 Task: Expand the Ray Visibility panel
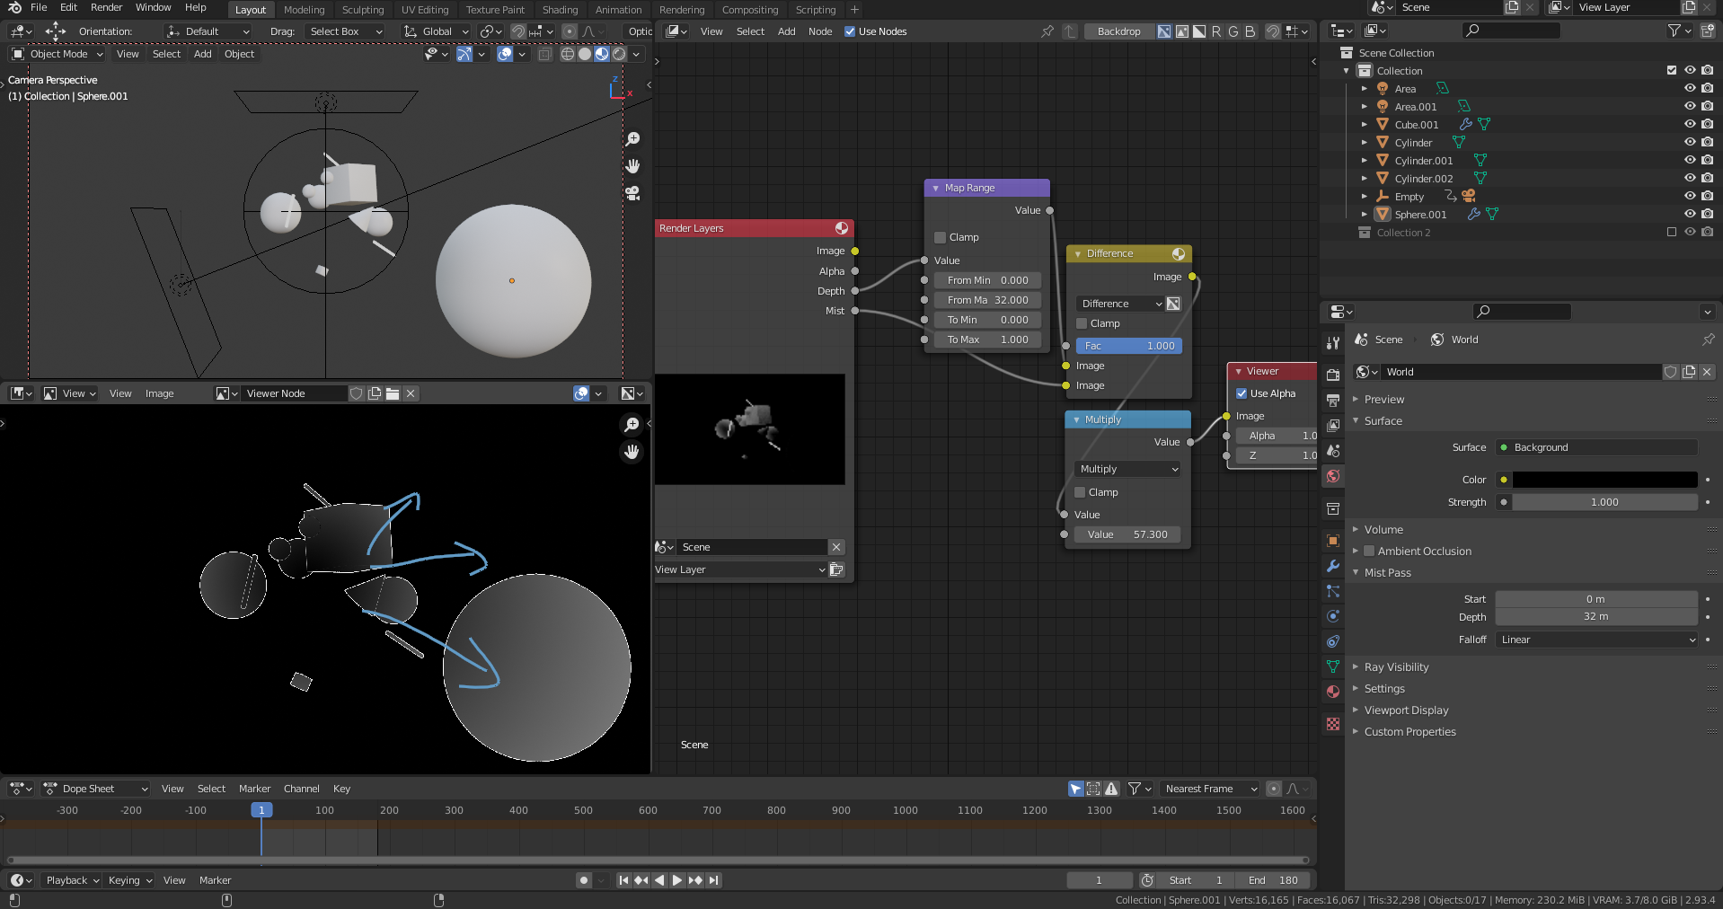coord(1396,667)
